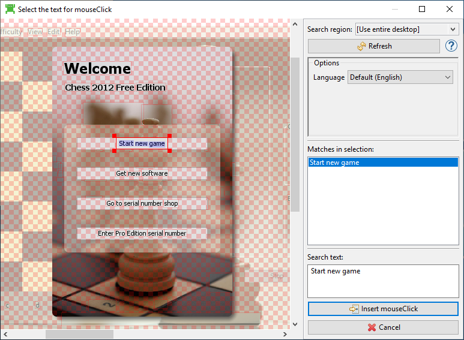Click the vertical scrollbar down arrow
Viewport: 464px width, 340px height.
coord(295,324)
